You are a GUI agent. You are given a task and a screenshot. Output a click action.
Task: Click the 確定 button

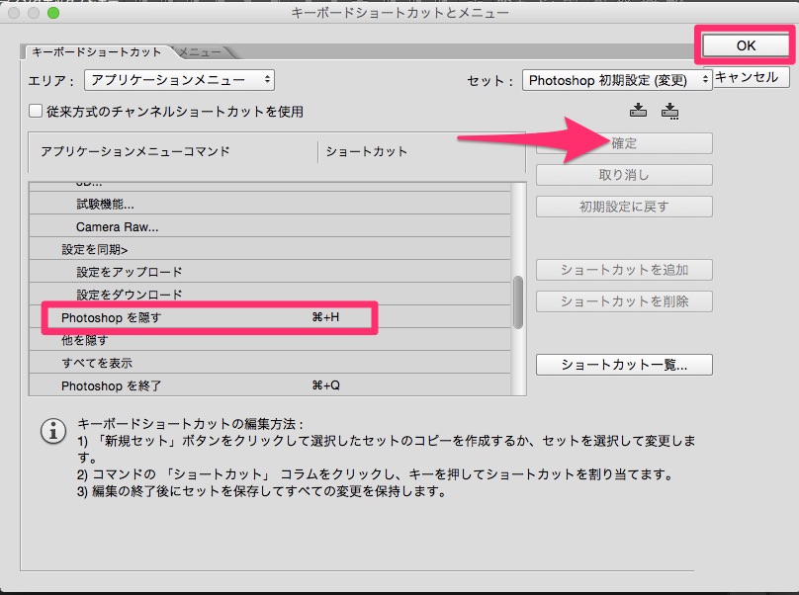624,143
